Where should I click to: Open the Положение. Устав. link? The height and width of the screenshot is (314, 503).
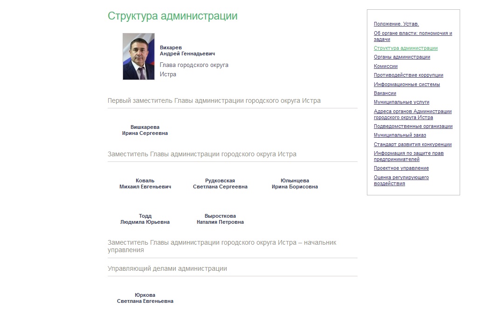(396, 24)
